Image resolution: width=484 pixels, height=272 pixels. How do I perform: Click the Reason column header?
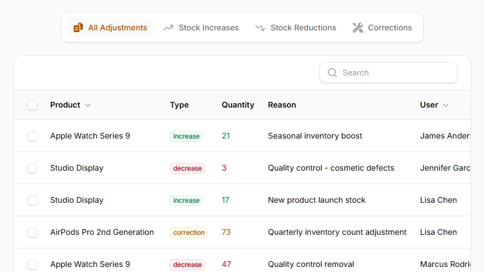[282, 105]
